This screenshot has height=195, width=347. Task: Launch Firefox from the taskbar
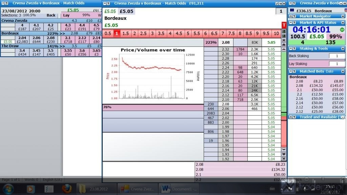pos(67,189)
